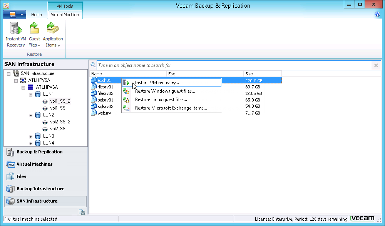Choose Restore Linux guest files in the context menu
This screenshot has width=385, height=226.
(172, 100)
